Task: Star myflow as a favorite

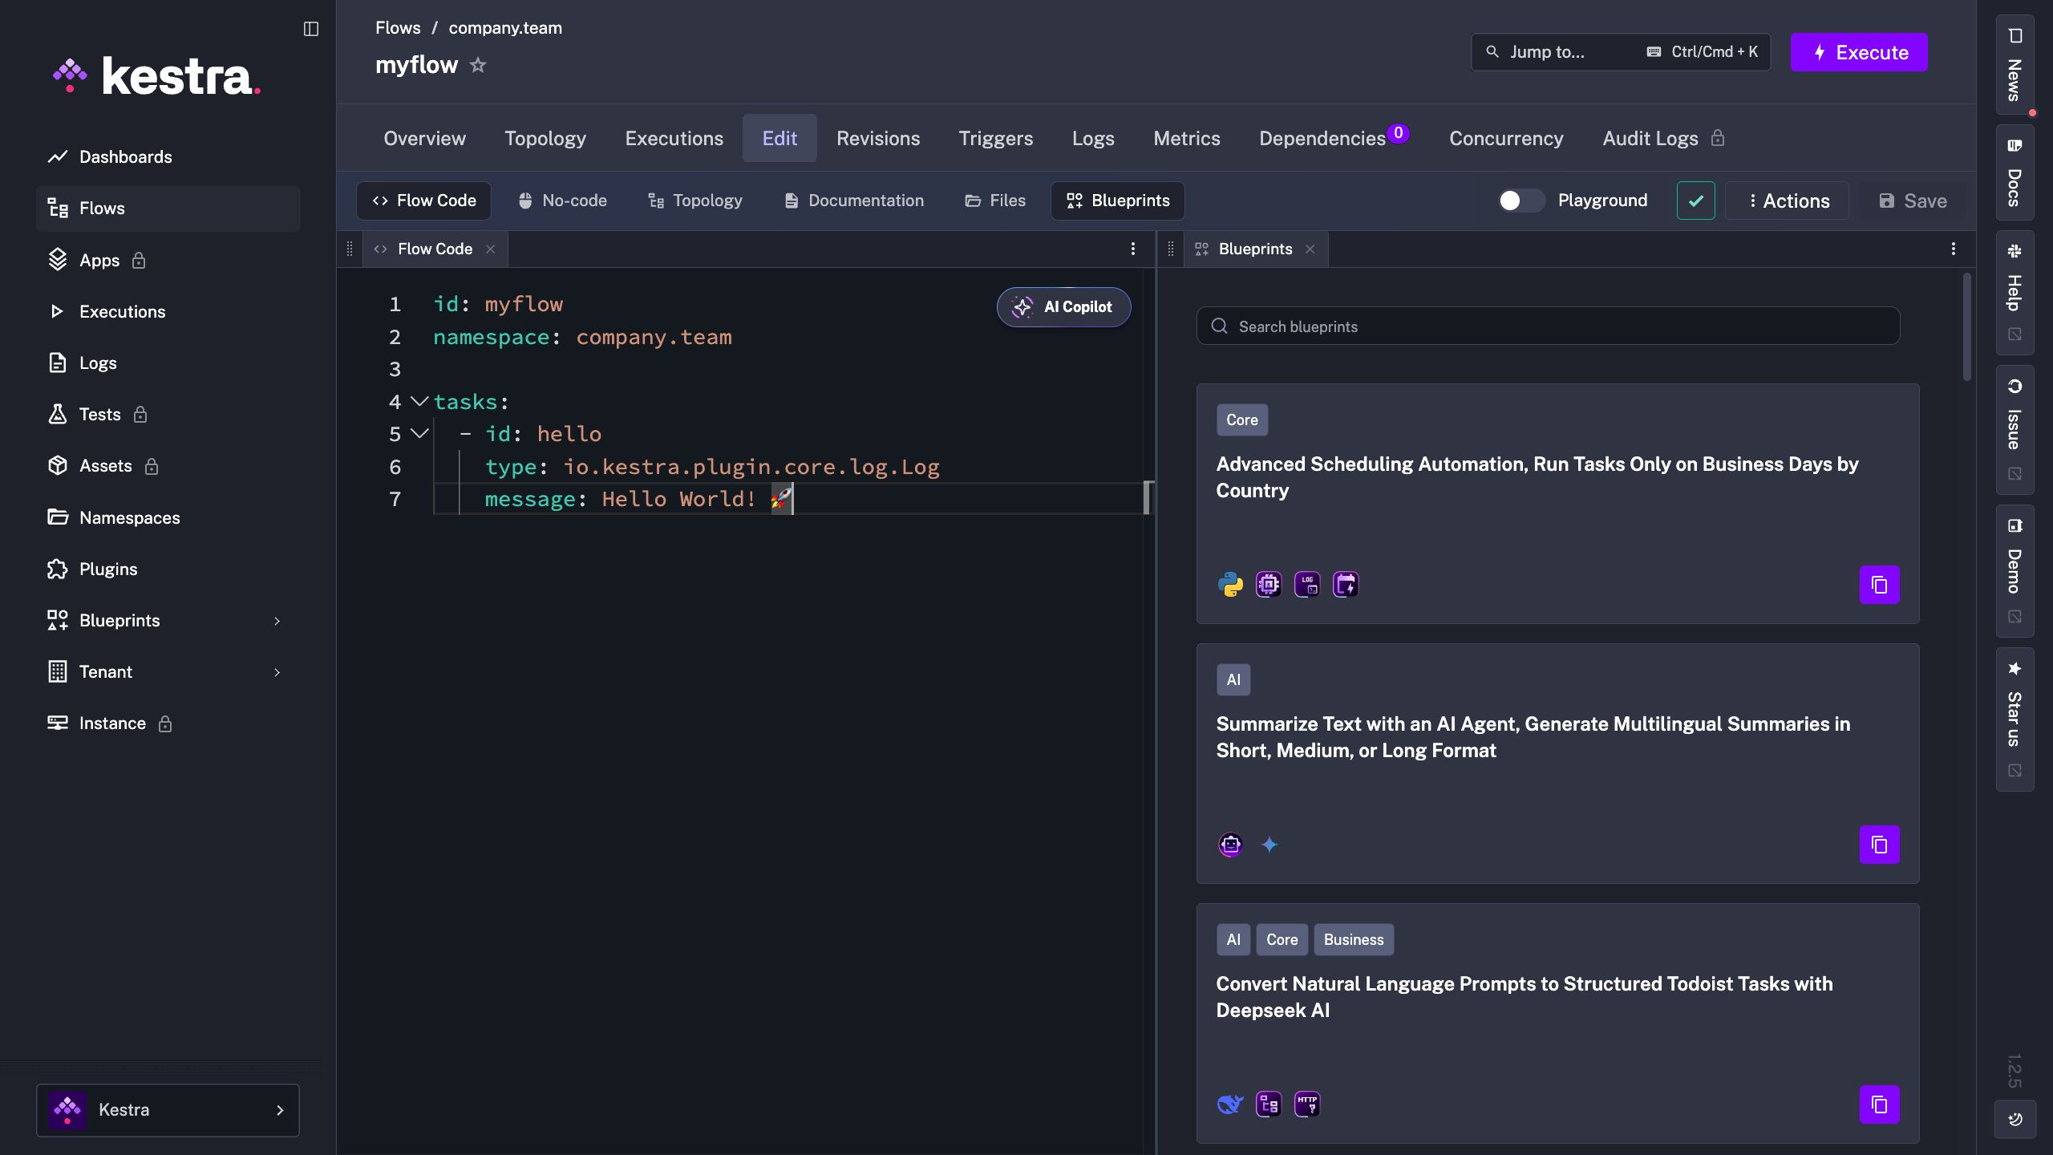Action: (478, 65)
